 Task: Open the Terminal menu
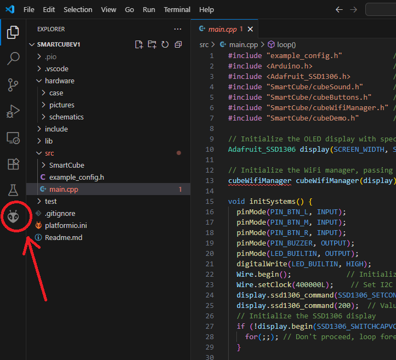tap(177, 9)
